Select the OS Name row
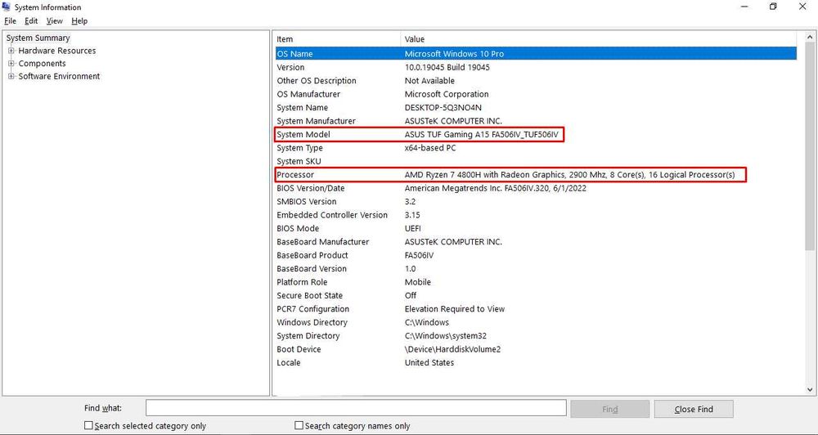The height and width of the screenshot is (435, 818). pos(536,54)
